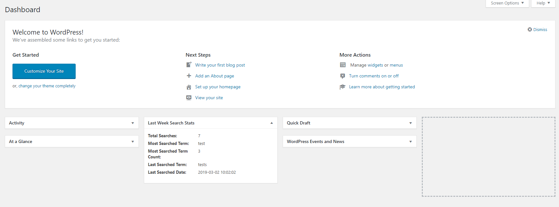559x207 pixels.
Task: Click the comment icon beside Turn comments on or off
Action: point(343,76)
